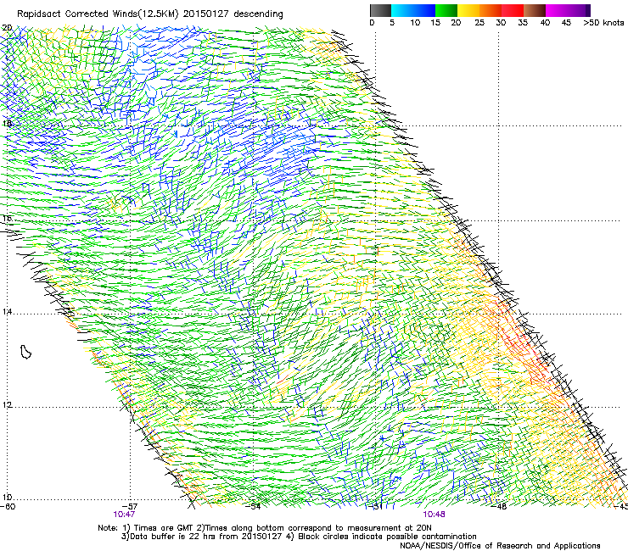The height and width of the screenshot is (551, 628).
Task: Select the orange 25-30 knots legend swatch
Action: point(491,10)
